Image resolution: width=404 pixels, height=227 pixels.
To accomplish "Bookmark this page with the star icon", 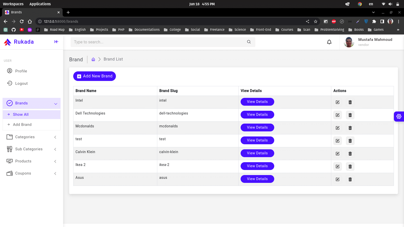I will 315,21.
